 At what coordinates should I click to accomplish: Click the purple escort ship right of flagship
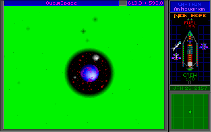[x=204, y=46]
